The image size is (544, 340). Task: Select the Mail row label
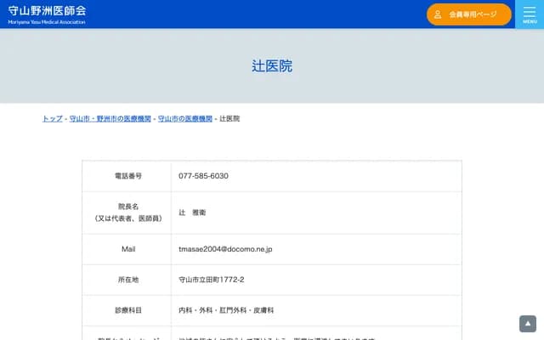tap(127, 249)
